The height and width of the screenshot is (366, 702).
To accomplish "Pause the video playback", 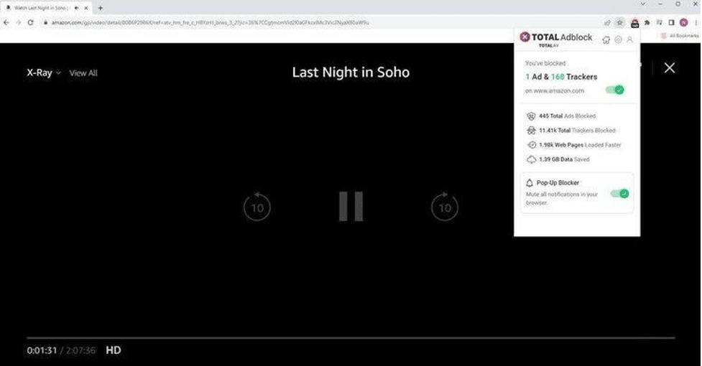I will point(351,207).
